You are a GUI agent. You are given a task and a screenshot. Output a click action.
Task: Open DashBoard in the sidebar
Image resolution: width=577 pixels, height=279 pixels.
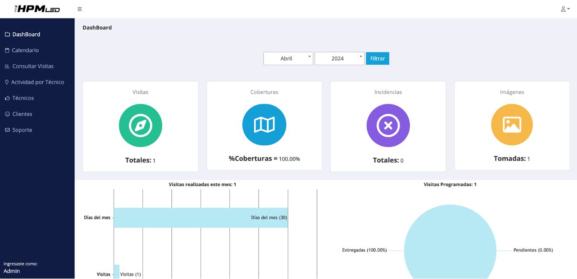26,35
